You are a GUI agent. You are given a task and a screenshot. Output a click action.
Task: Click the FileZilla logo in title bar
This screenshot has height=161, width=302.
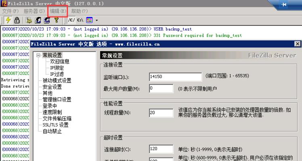4,4
